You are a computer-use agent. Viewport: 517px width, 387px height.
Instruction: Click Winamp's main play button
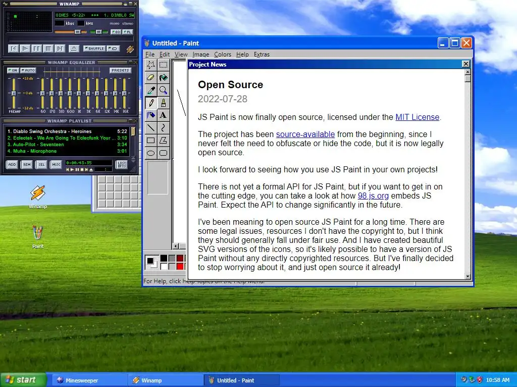(25, 49)
